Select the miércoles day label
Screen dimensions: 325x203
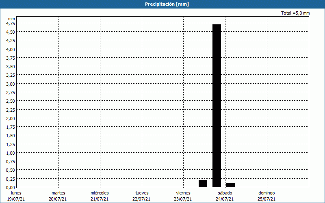[x=100, y=193]
